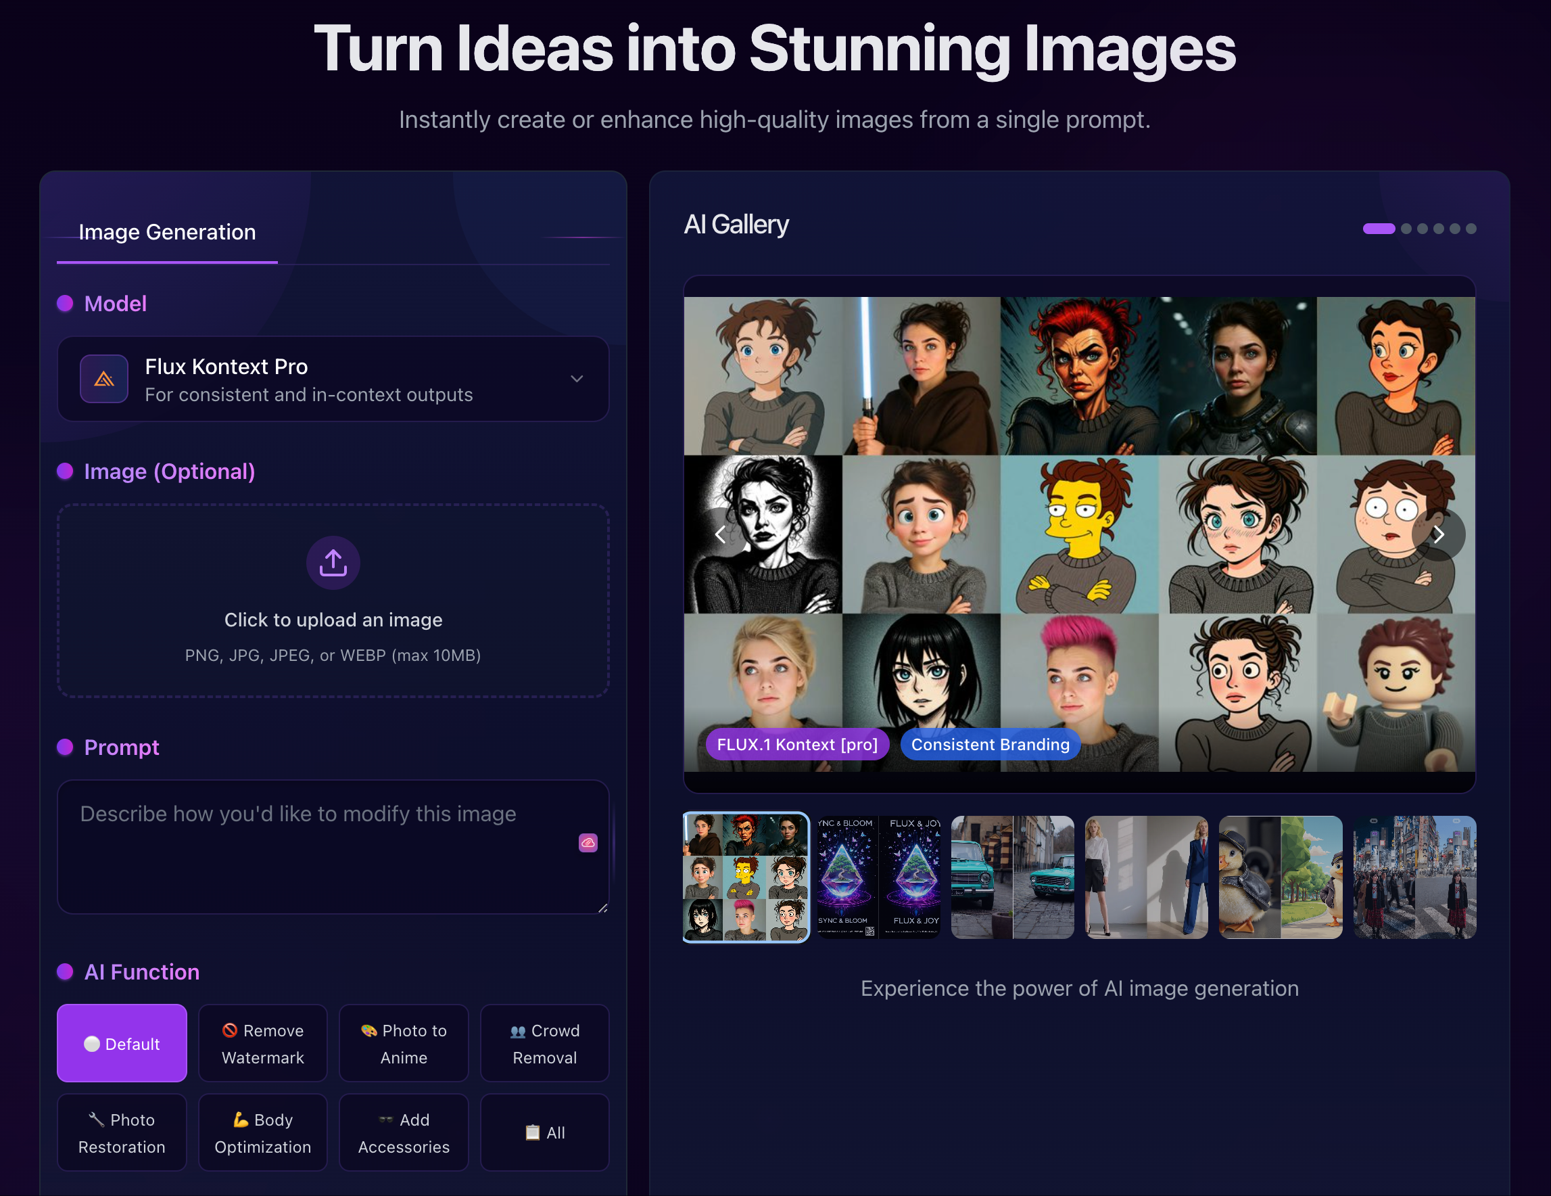Select the Add Accessories function

(404, 1133)
